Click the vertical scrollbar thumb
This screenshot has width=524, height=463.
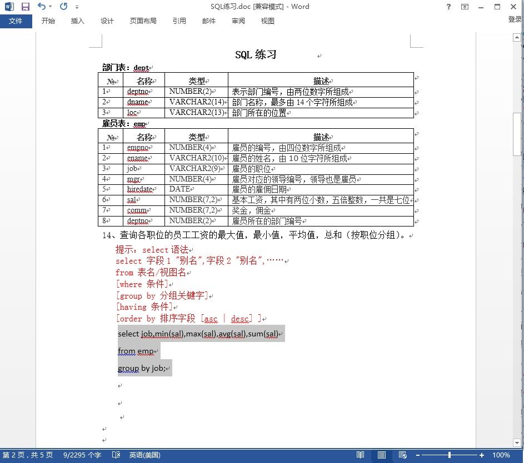517,134
